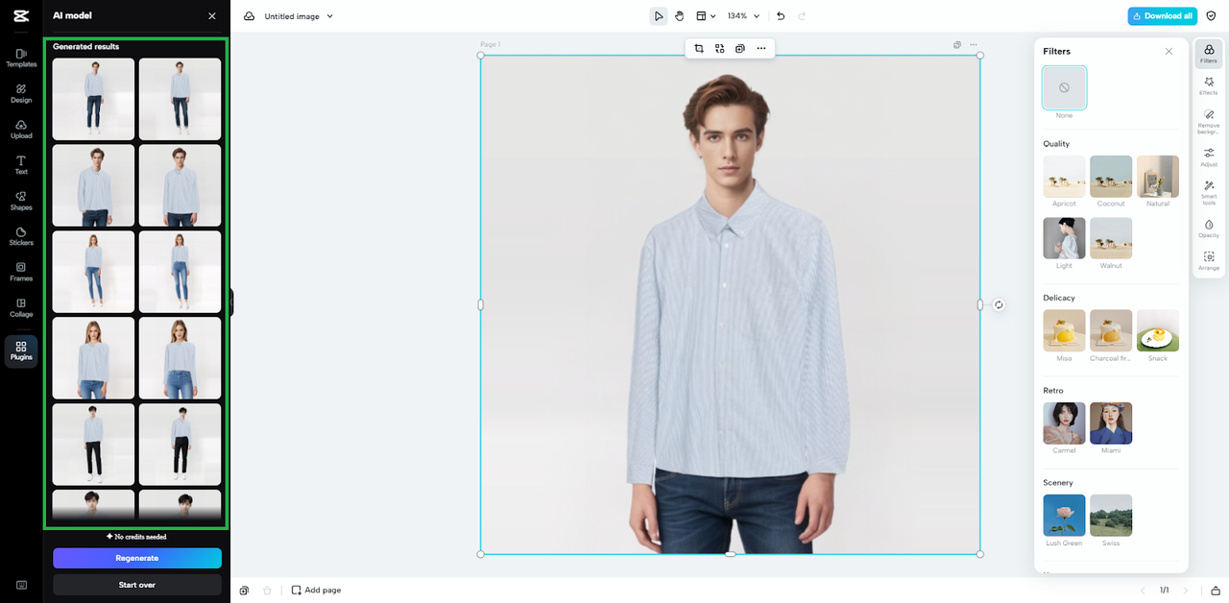The width and height of the screenshot is (1229, 603).
Task: Select the Remove background tool
Action: [x=1209, y=121]
